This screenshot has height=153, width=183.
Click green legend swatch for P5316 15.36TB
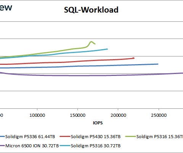click(130, 137)
